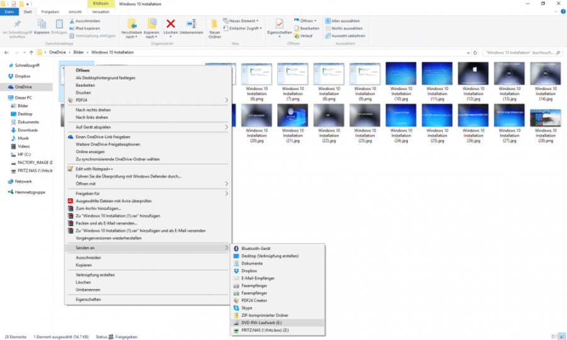Send to Dropbox in submenu
Image resolution: width=567 pixels, height=340 pixels.
pyautogui.click(x=278, y=271)
